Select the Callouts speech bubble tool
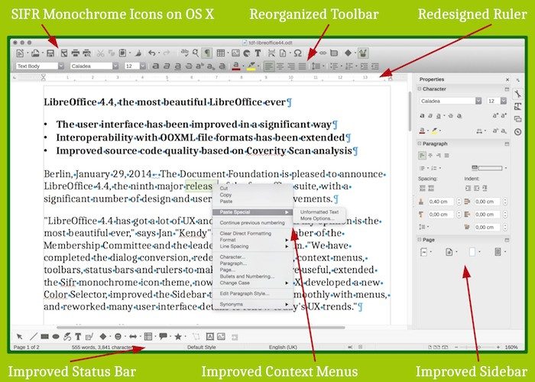 pos(163,336)
